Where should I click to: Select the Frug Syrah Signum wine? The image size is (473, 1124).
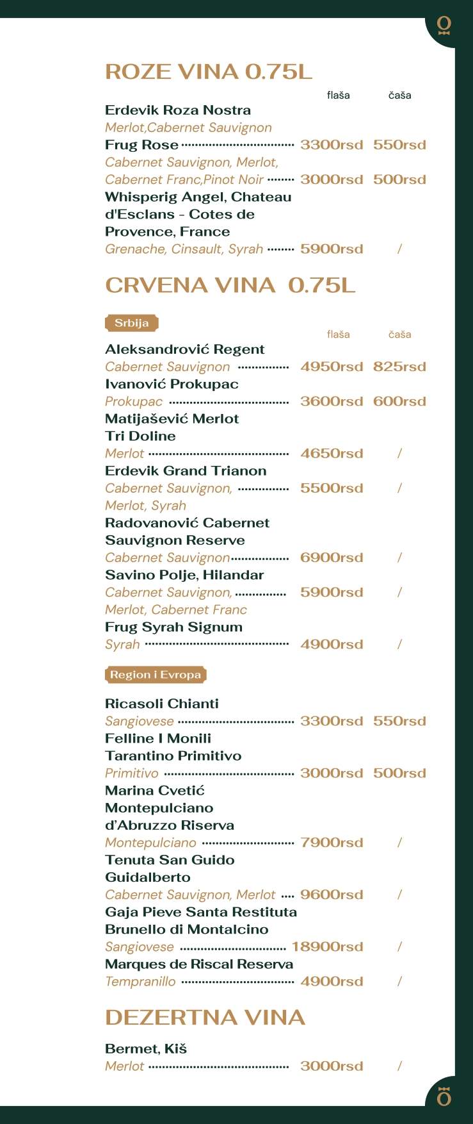[173, 627]
